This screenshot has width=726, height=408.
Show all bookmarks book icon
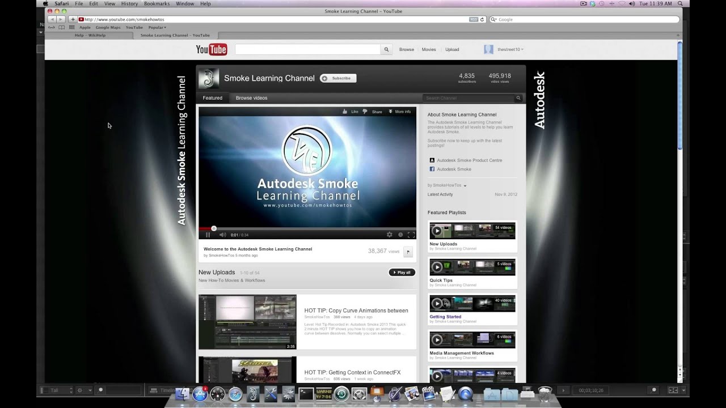(62, 27)
